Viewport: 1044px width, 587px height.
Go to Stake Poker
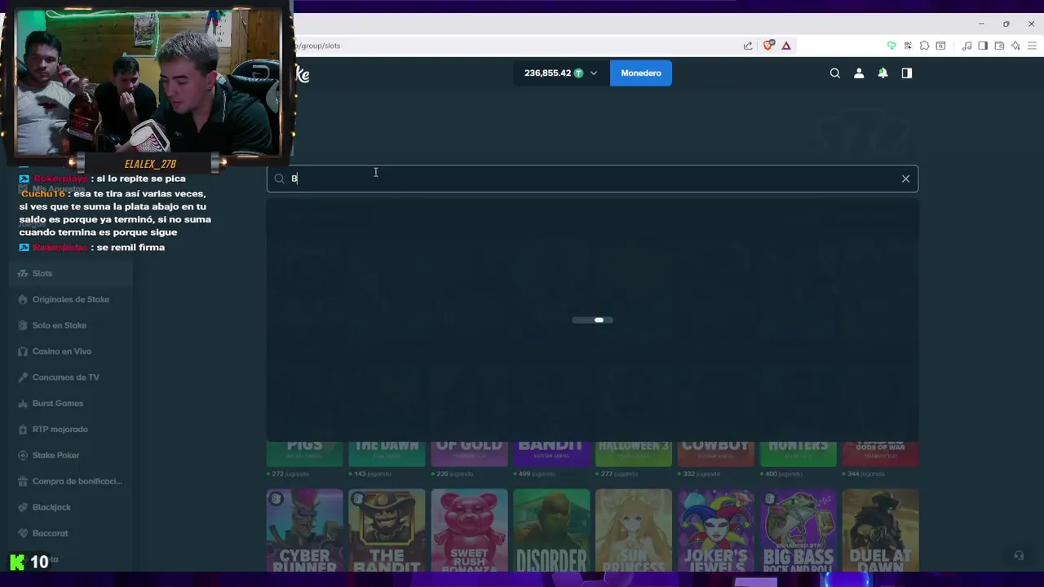click(55, 455)
